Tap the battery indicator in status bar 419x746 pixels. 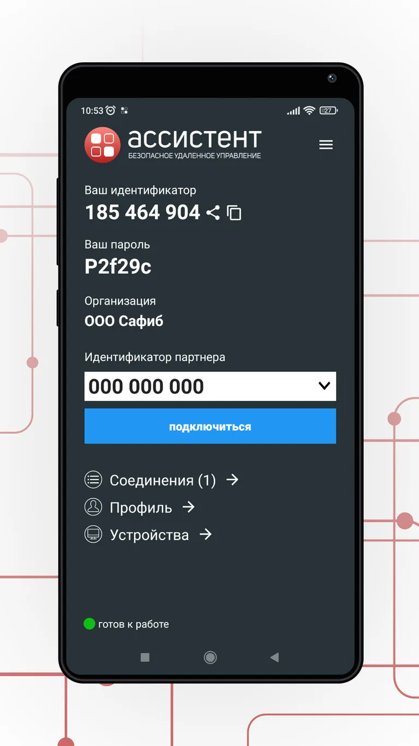tap(328, 110)
